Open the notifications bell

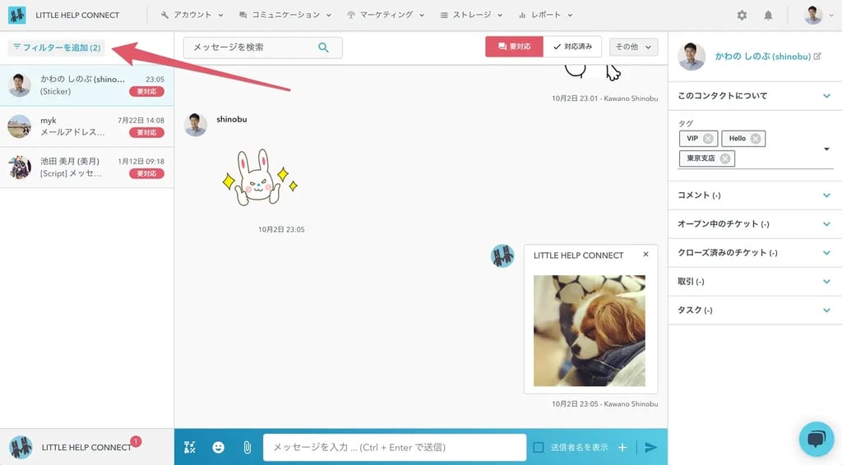click(768, 16)
